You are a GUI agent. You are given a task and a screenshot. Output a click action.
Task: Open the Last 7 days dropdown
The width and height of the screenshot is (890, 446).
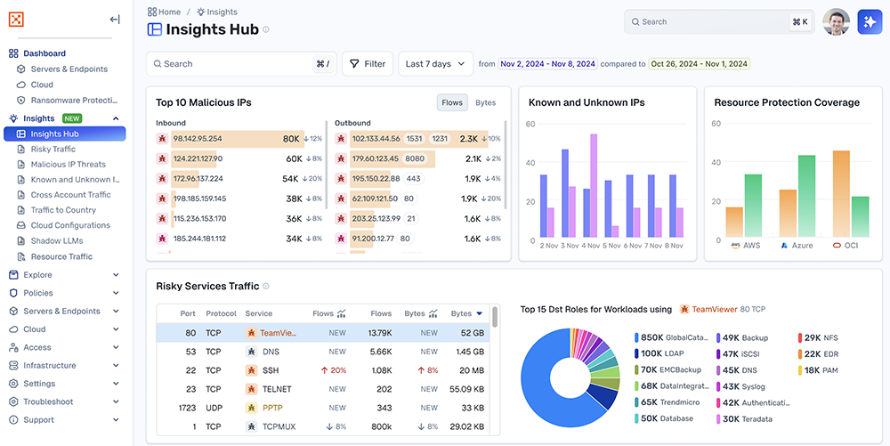435,64
